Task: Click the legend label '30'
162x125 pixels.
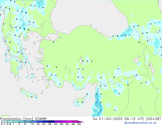Action: pyautogui.click(x=55, y=124)
